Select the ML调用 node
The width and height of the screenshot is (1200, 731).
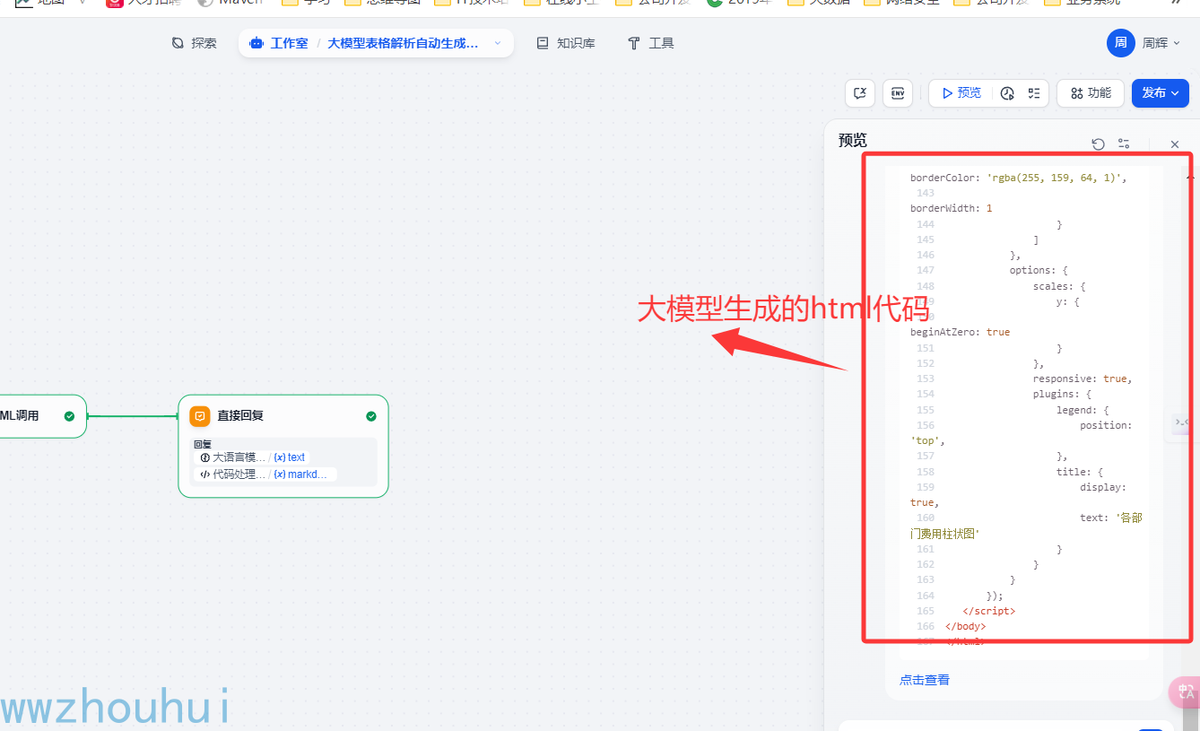pyautogui.click(x=41, y=416)
